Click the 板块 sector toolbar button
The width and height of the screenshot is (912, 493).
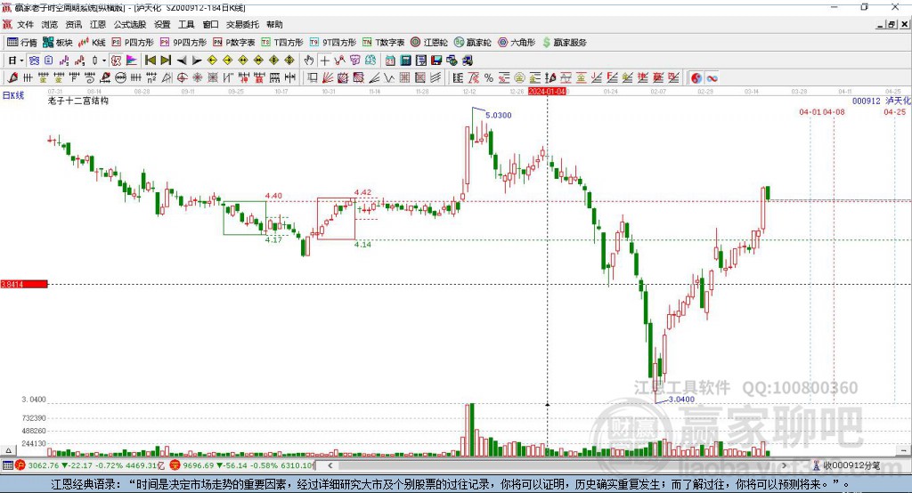[58, 43]
